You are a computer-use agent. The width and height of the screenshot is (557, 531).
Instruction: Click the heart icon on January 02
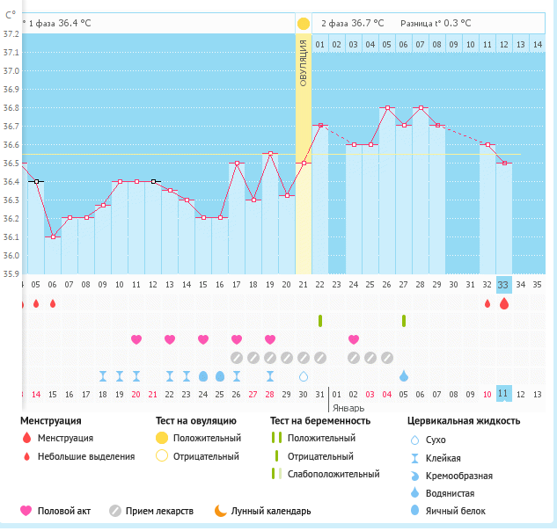tap(354, 339)
